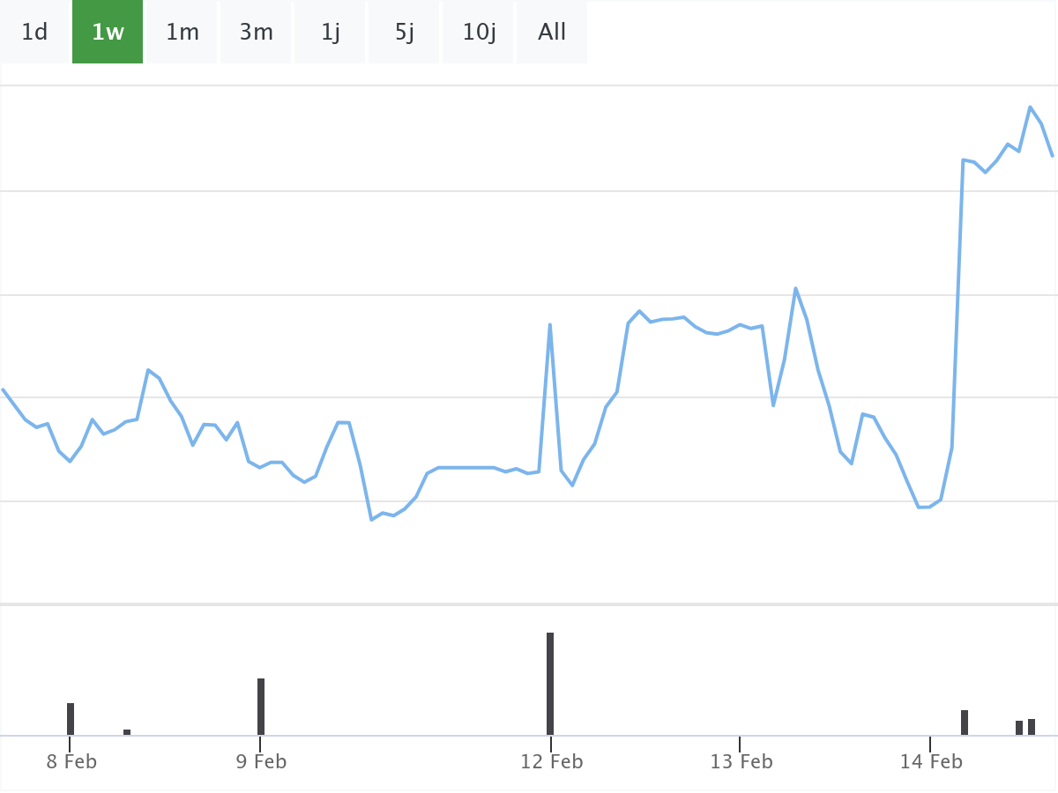
Task: Show All historical data
Action: click(552, 33)
